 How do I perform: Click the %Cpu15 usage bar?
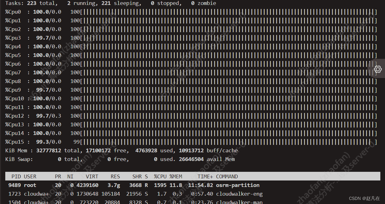coord(229,142)
